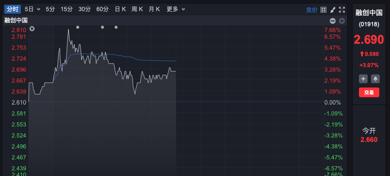Open the 月K monthly candlestick chart
This screenshot has width=390, height=176.
tap(154, 9)
